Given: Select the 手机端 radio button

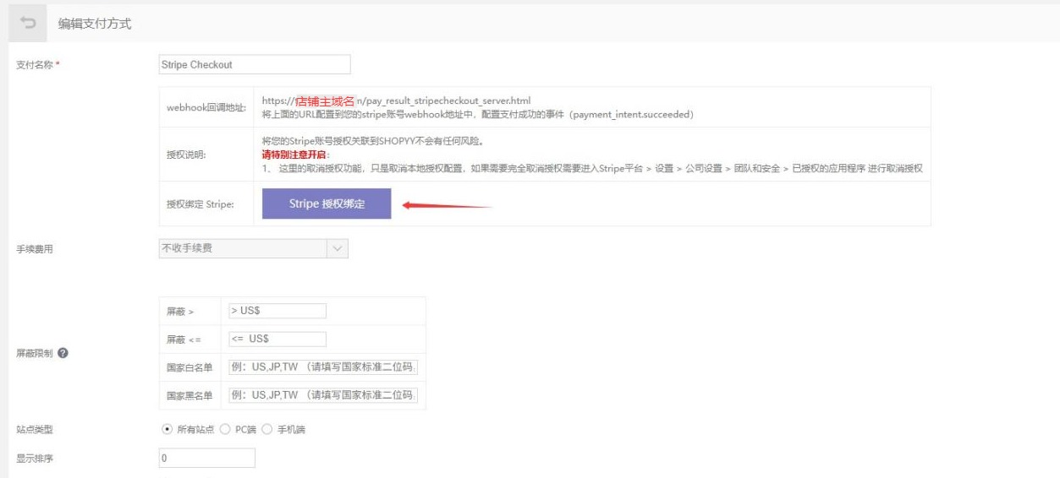Looking at the screenshot, I should click(266, 430).
